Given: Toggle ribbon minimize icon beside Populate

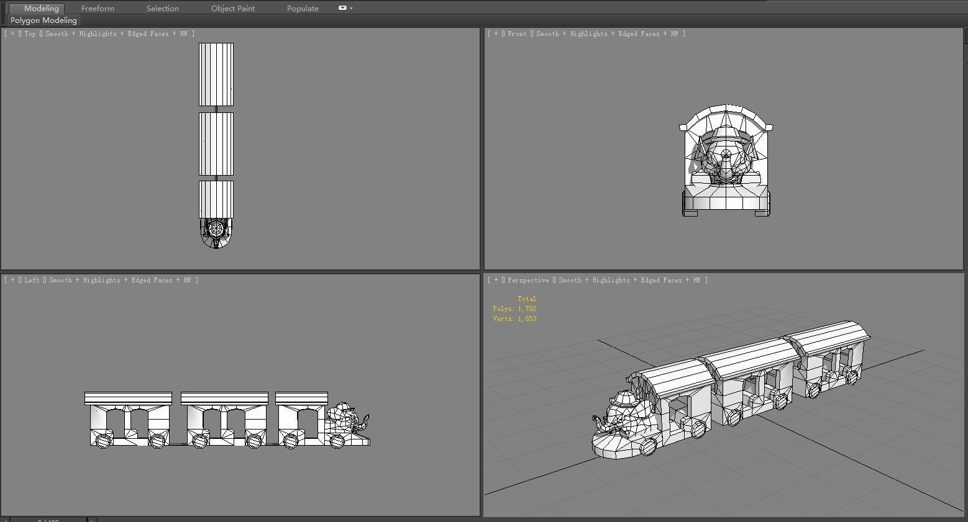Looking at the screenshot, I should (342, 8).
